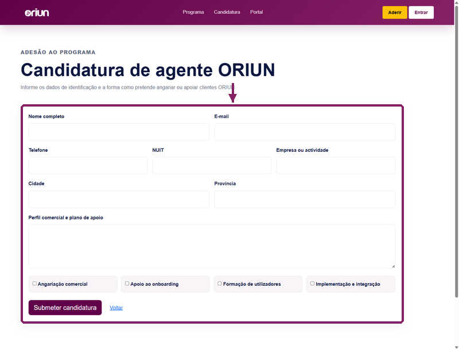
Task: Select the Provincia input field
Action: (305, 199)
